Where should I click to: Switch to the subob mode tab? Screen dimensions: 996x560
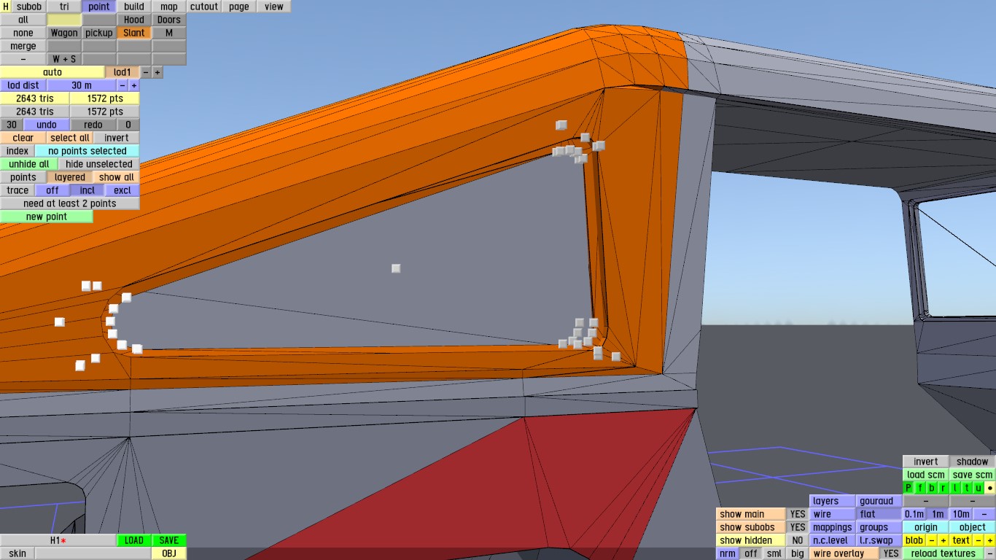[x=29, y=7]
